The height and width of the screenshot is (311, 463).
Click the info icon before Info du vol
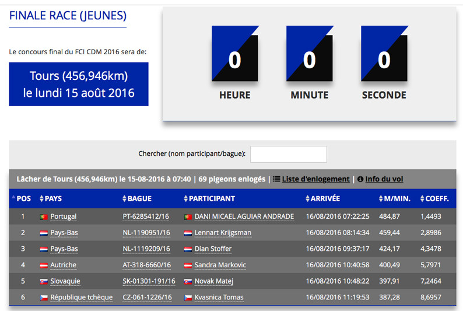[x=360, y=179]
